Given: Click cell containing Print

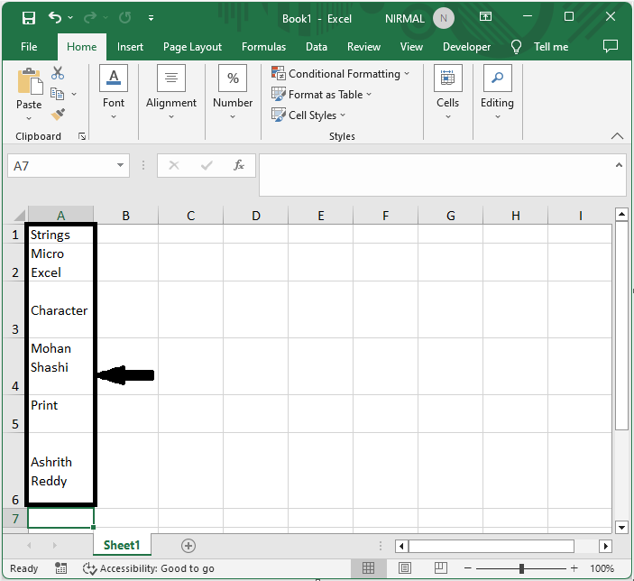Looking at the screenshot, I should click(x=60, y=413).
